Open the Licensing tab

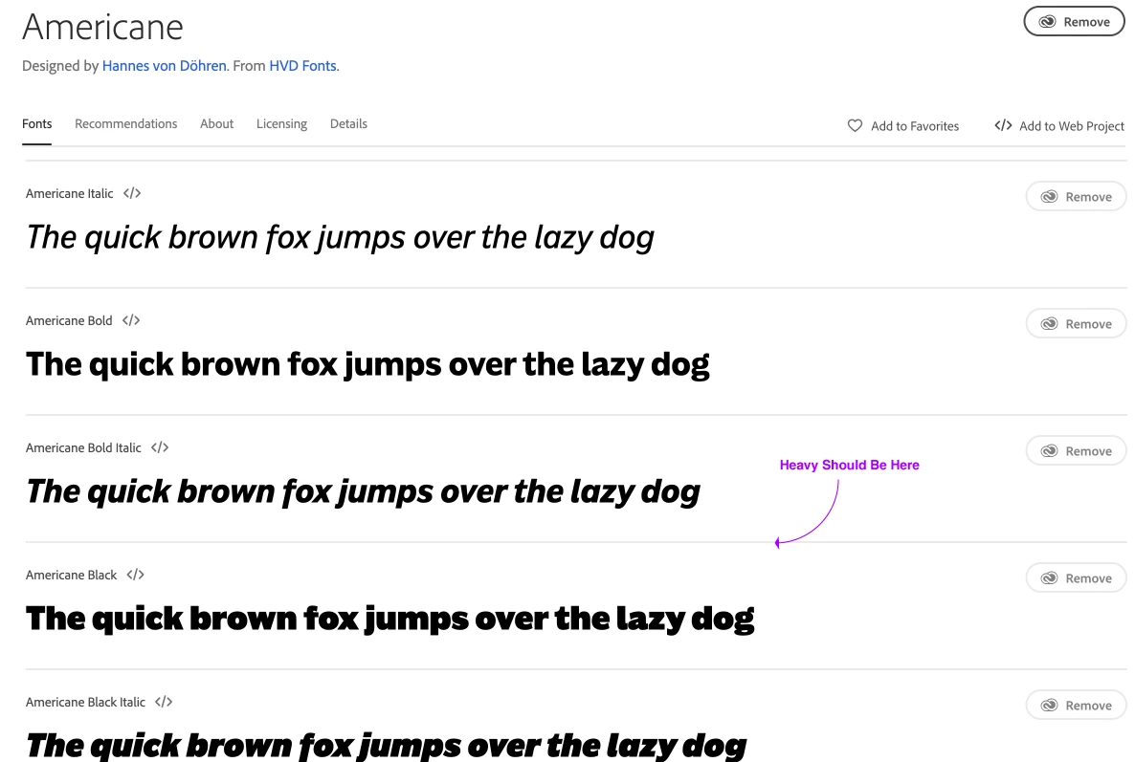coord(281,123)
